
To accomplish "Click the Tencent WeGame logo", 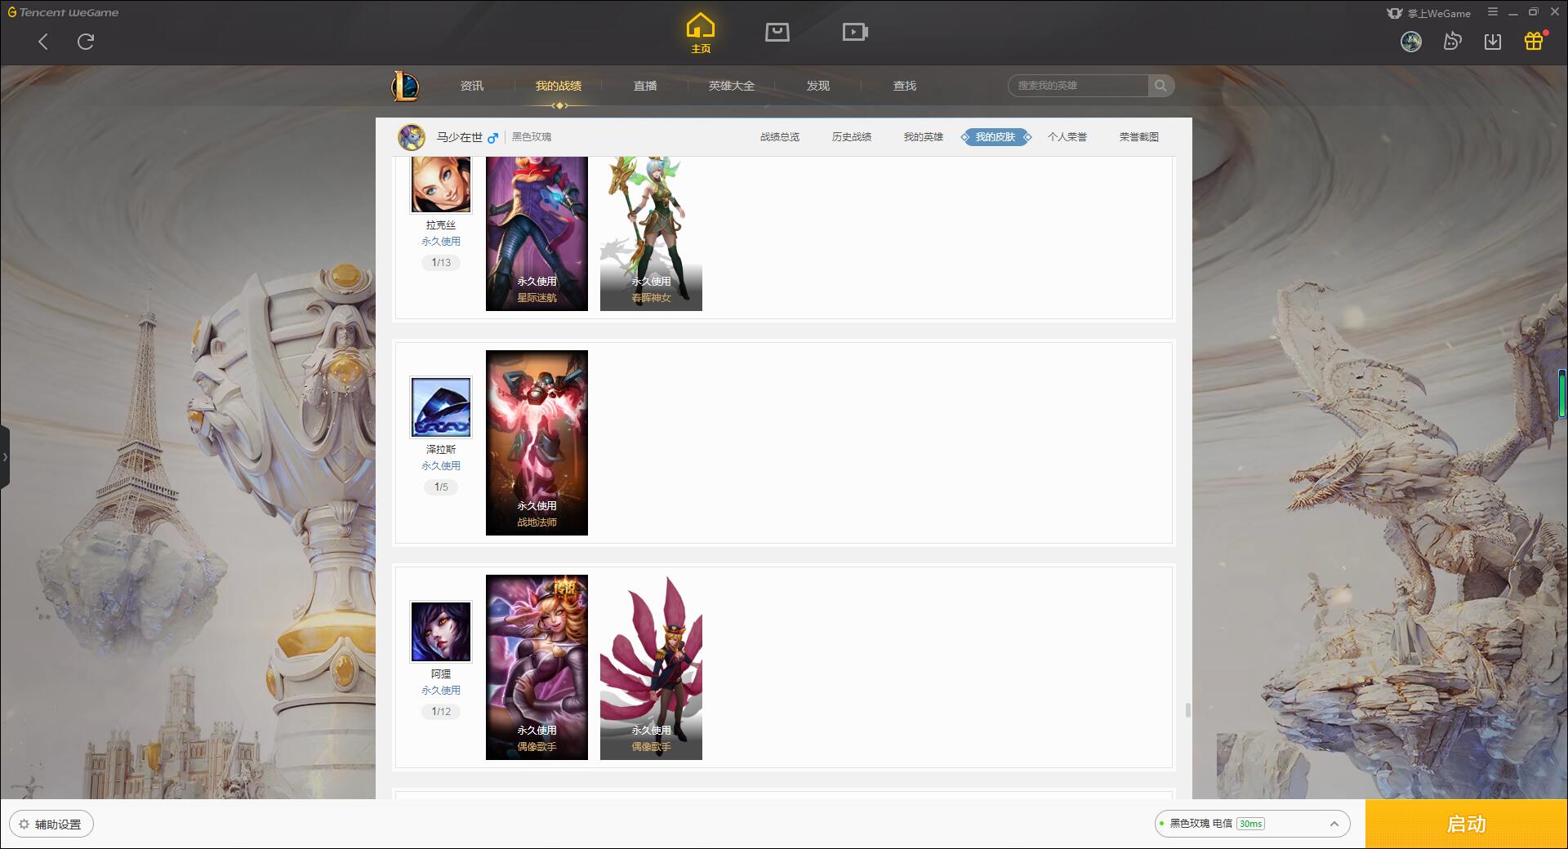I will tap(64, 12).
